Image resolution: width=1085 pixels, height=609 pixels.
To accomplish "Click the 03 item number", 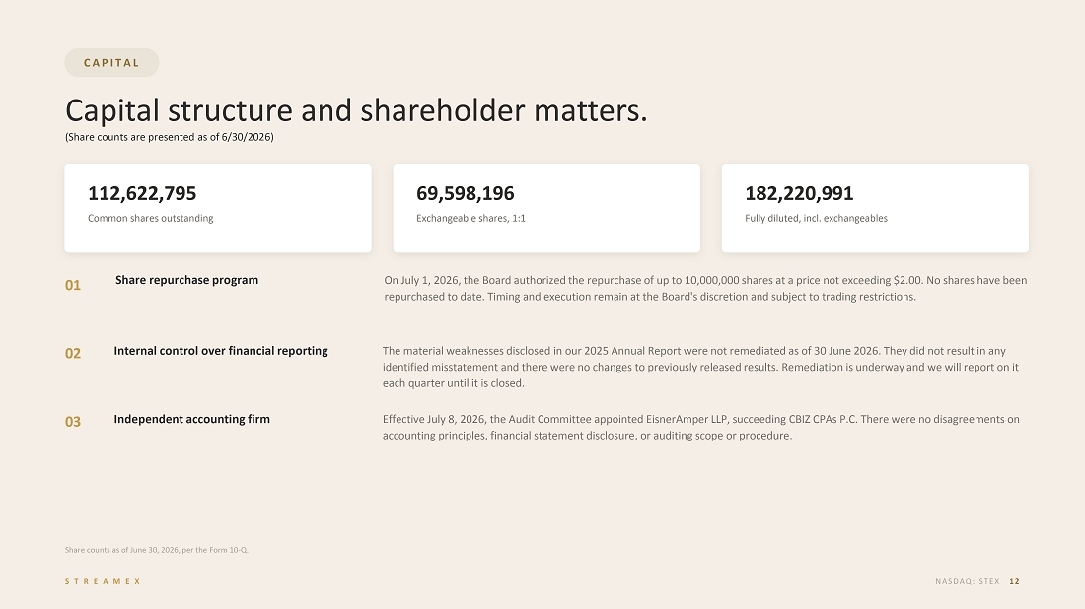I will coord(73,422).
